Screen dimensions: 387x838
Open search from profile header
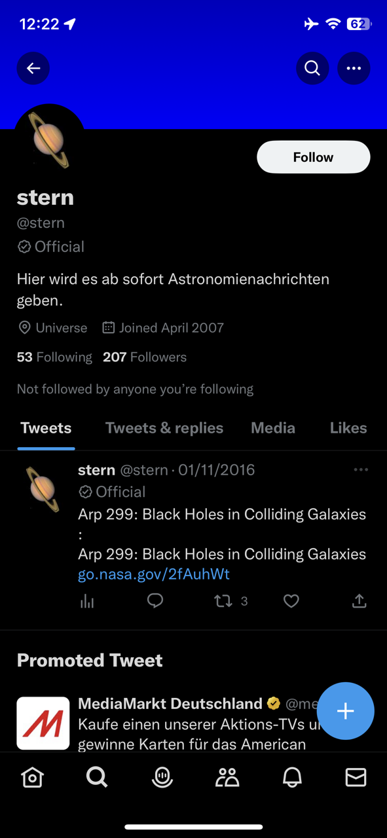point(312,68)
